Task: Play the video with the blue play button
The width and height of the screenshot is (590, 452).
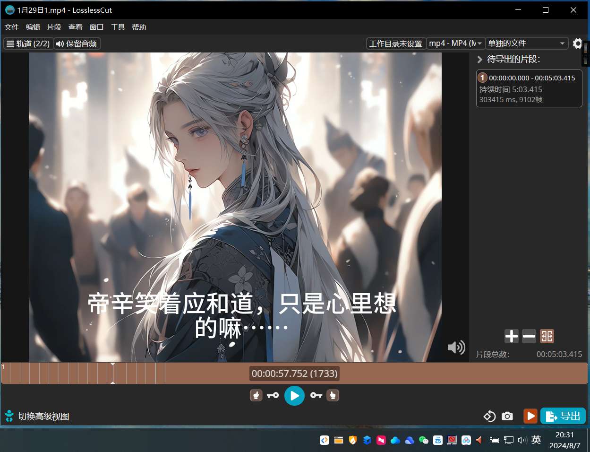Action: coord(294,395)
